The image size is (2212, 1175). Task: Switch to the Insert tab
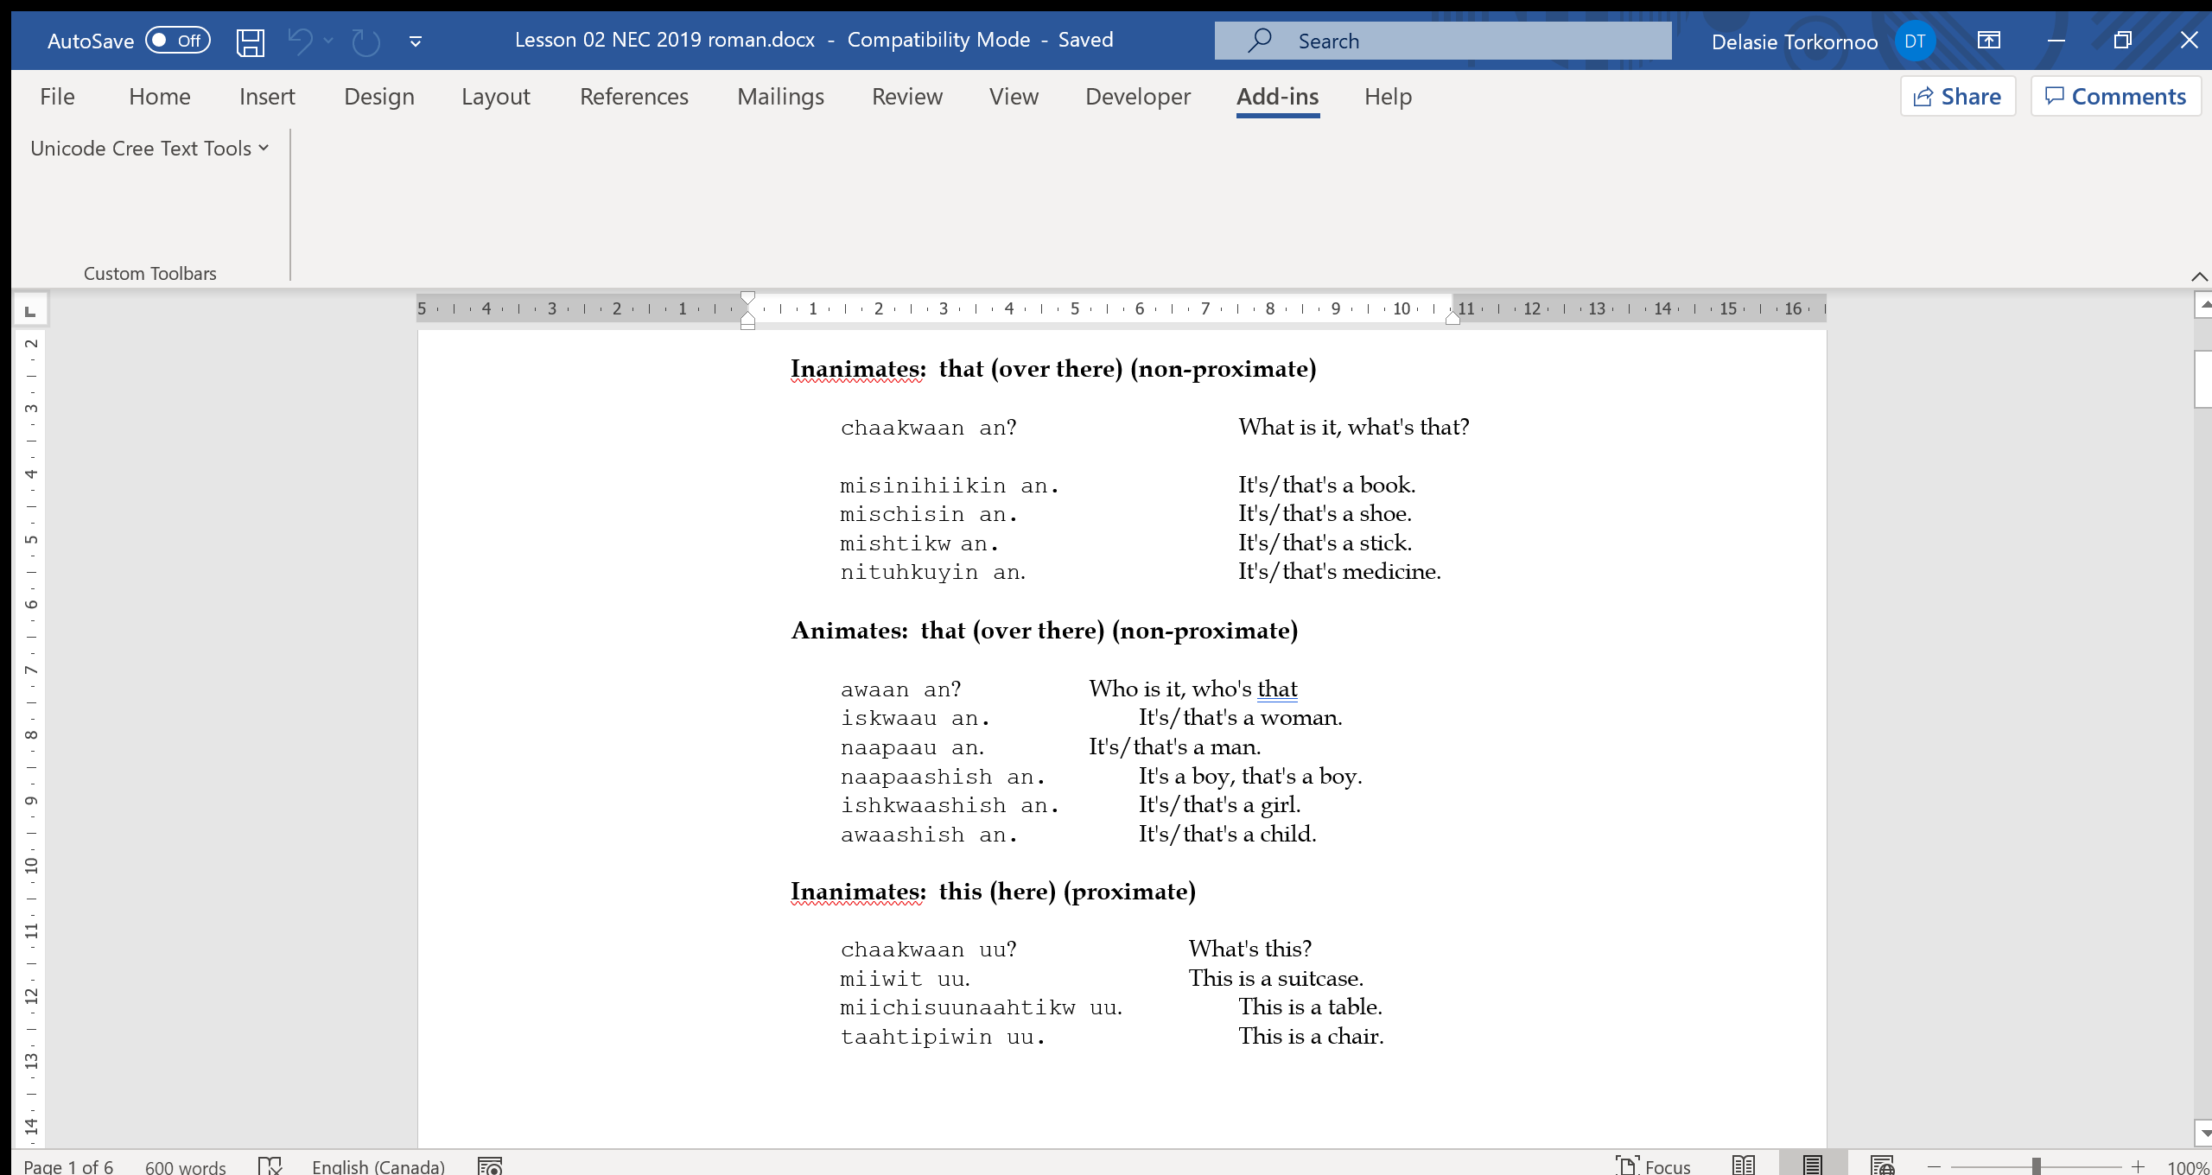[x=267, y=97]
